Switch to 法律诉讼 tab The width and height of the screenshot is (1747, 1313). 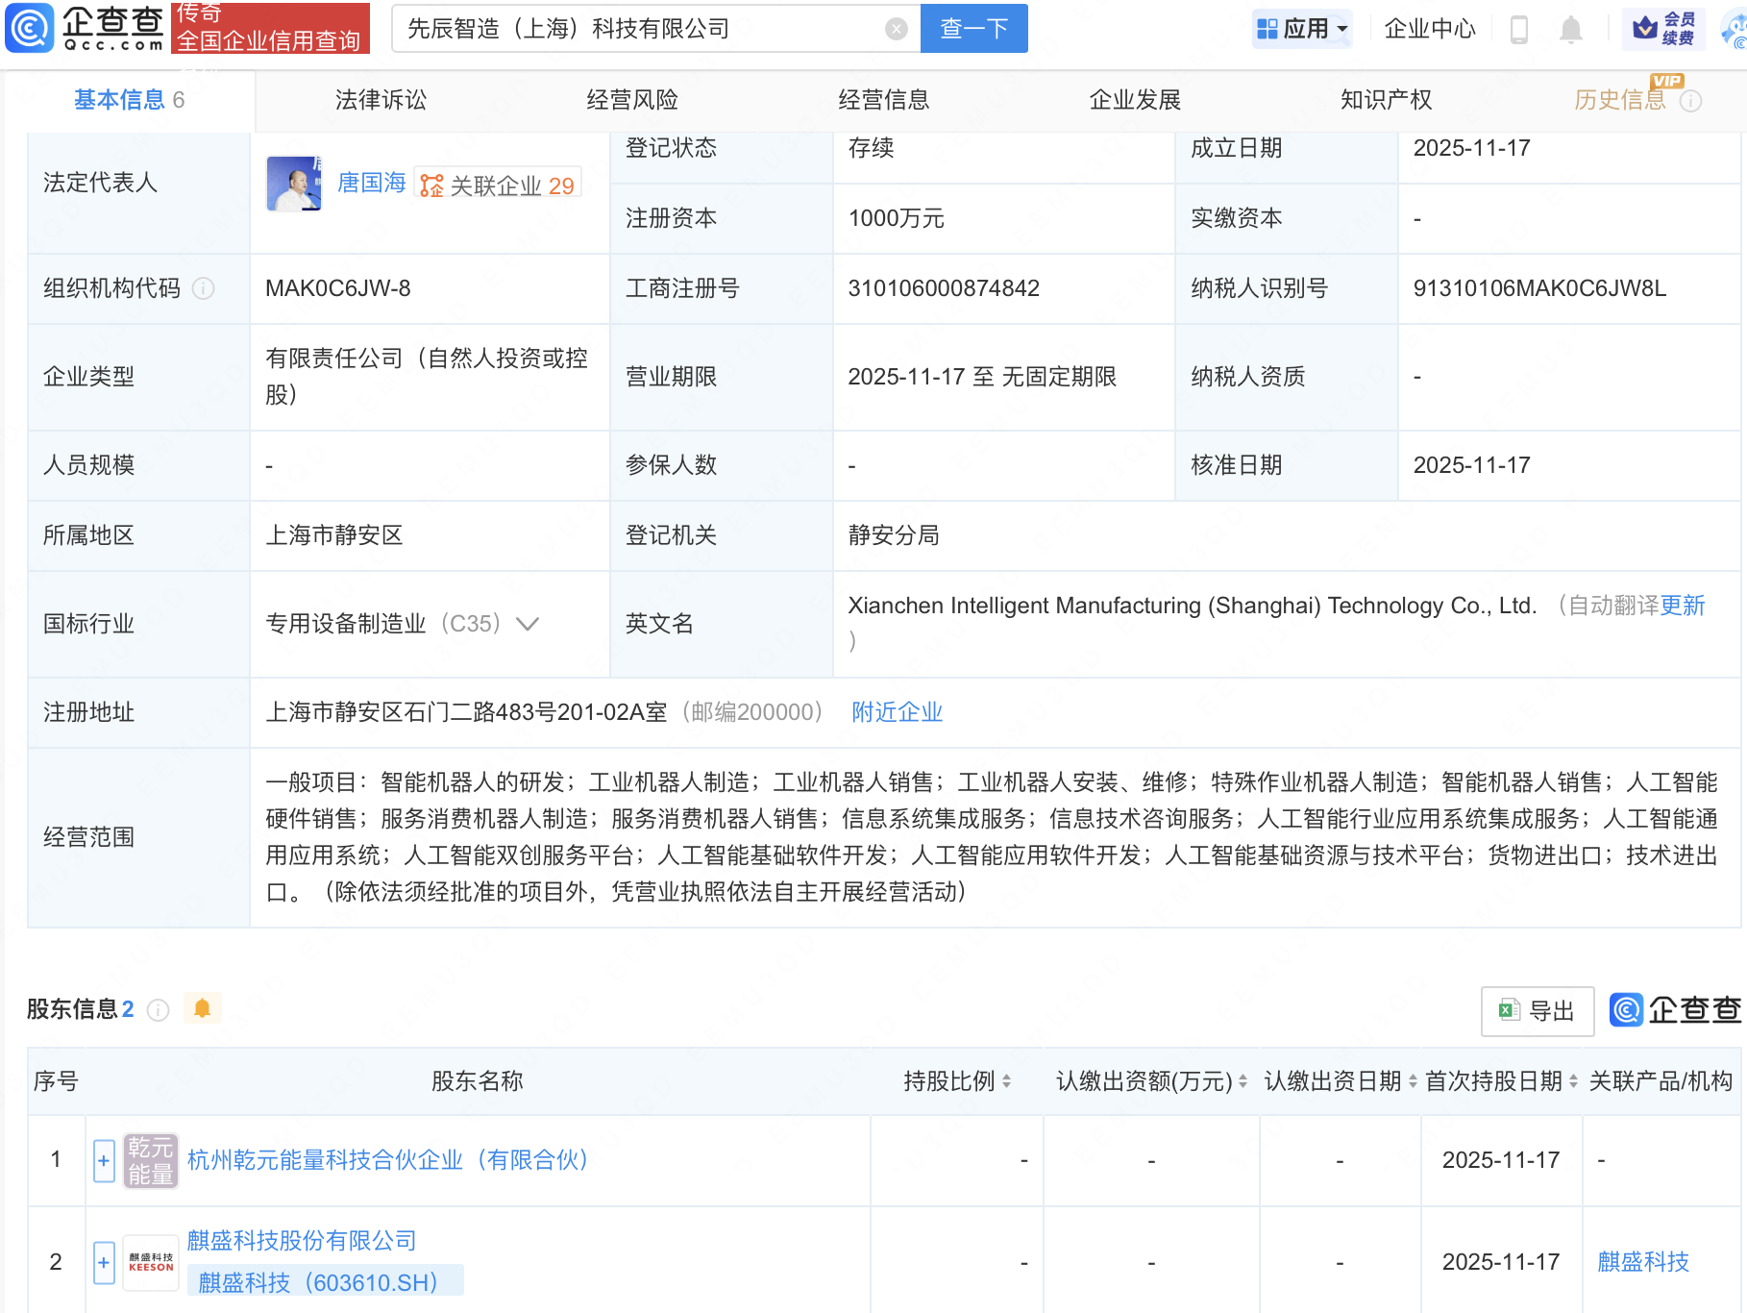(381, 100)
